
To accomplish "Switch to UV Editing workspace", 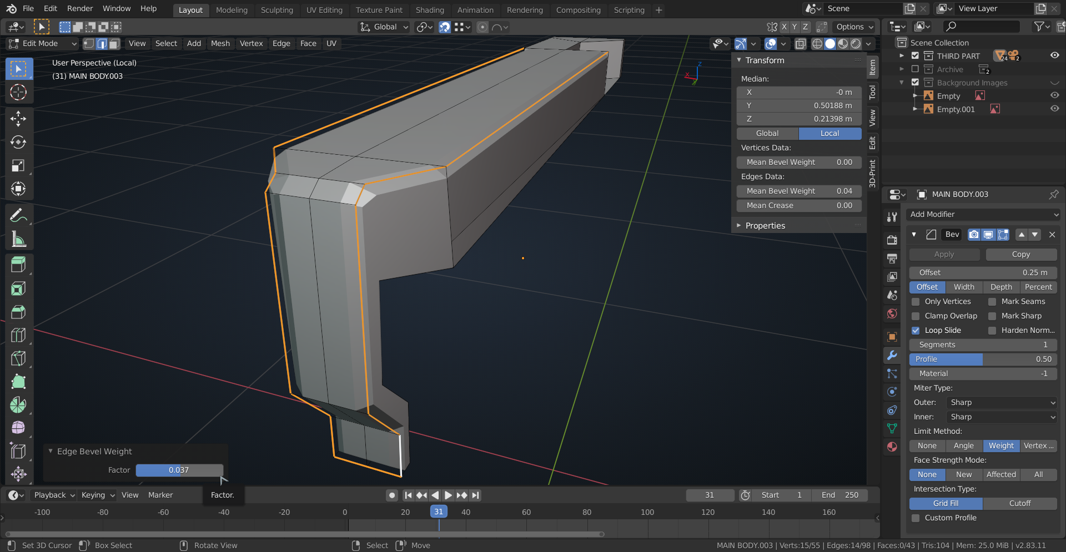I will (x=324, y=10).
